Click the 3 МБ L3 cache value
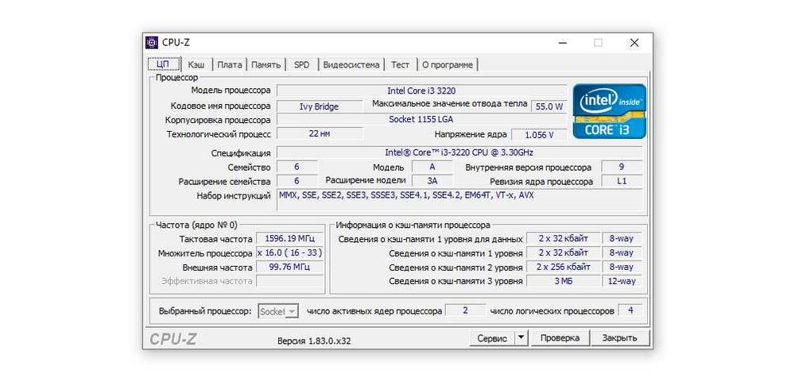This screenshot has height=389, width=795. click(x=564, y=280)
